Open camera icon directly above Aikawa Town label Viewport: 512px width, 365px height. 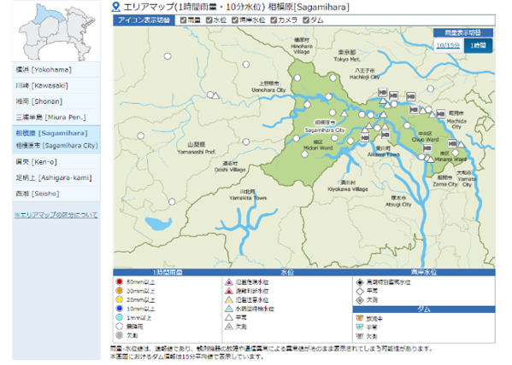pos(385,134)
